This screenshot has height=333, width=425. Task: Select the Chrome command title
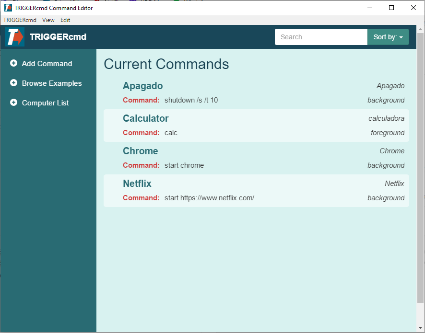coord(141,151)
